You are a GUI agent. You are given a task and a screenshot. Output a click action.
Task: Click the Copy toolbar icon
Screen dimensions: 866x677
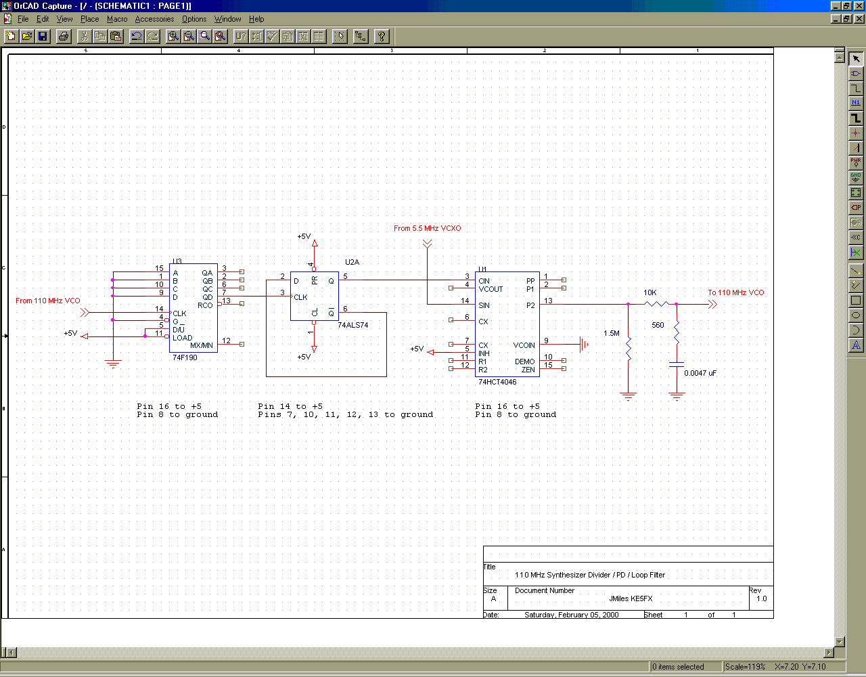point(100,36)
